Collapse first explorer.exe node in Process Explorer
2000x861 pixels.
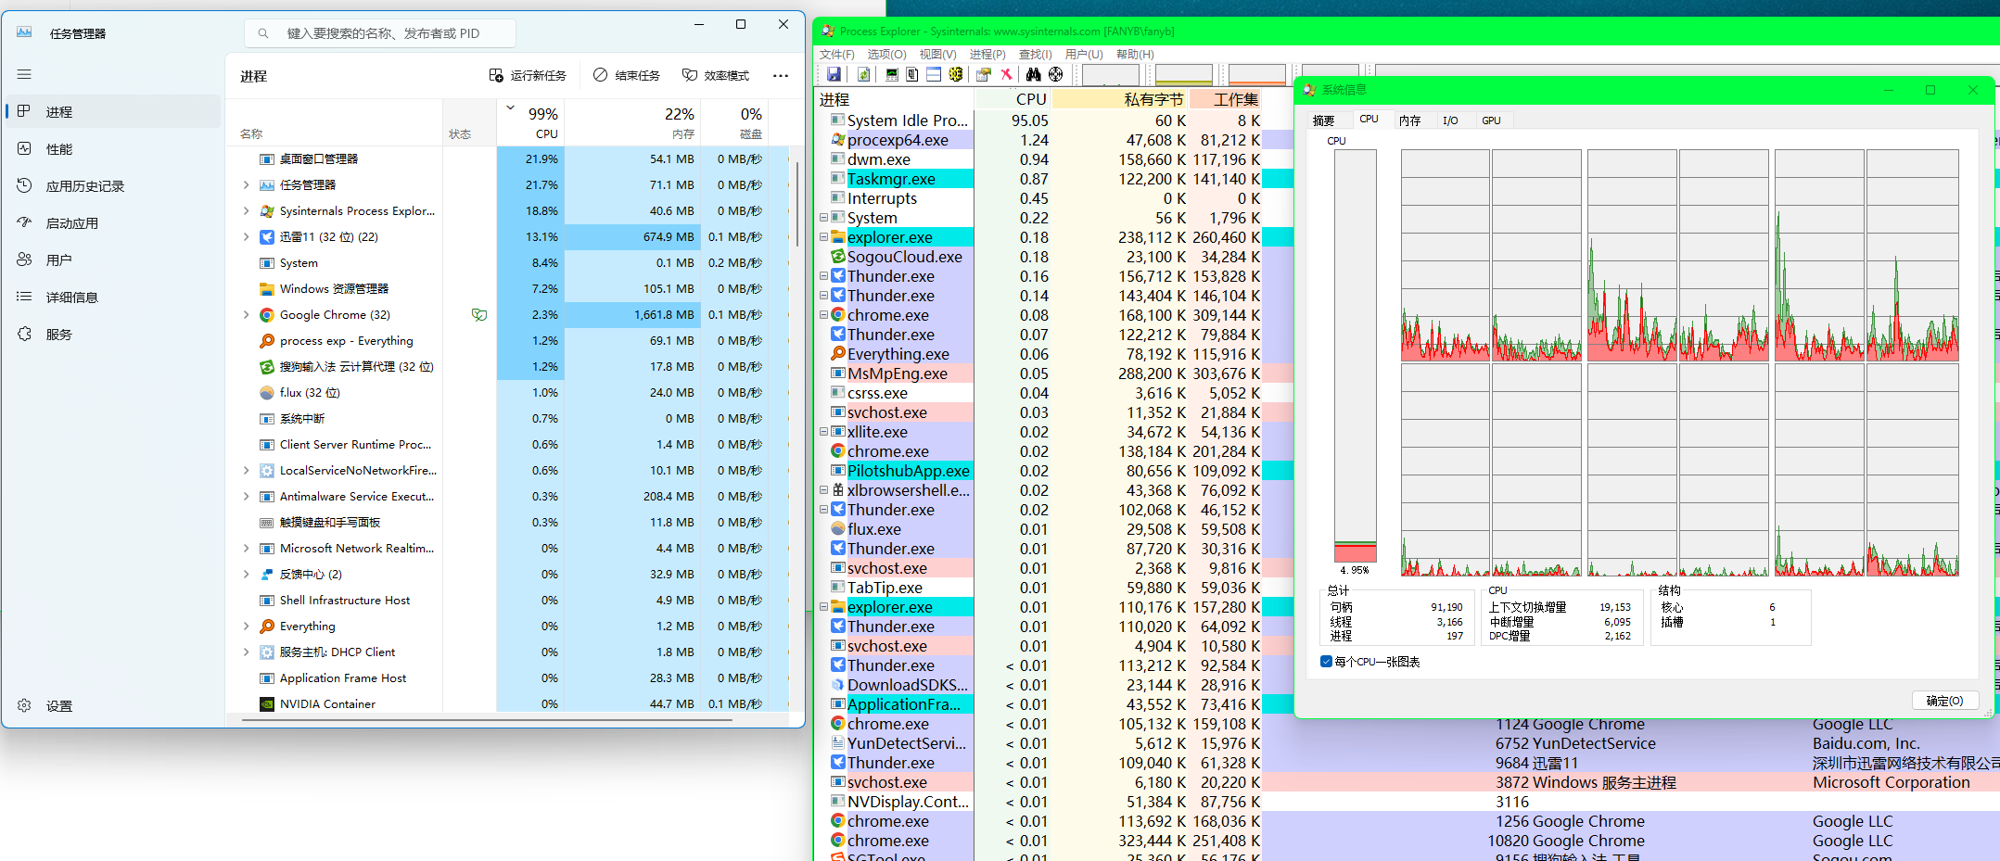[823, 237]
